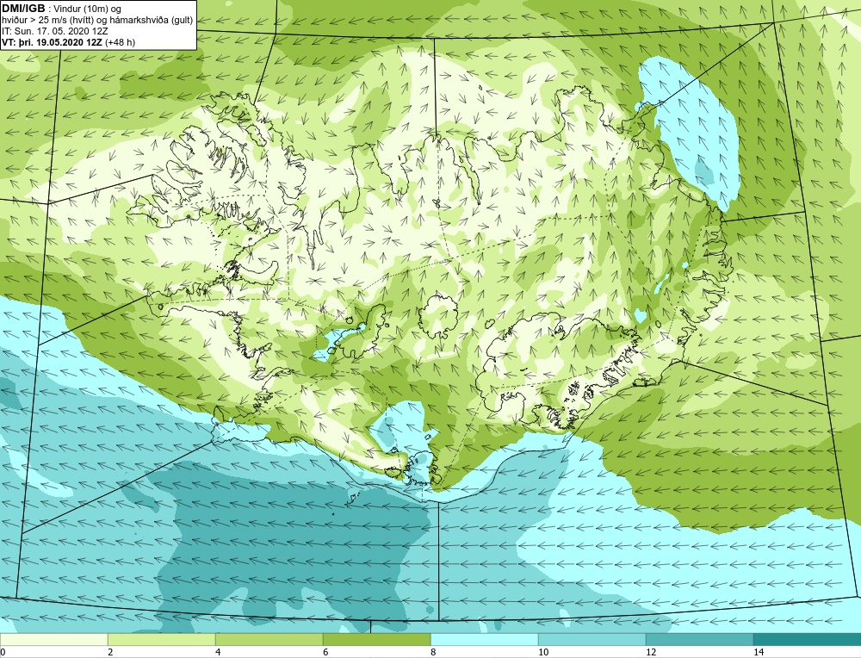Screen dimensions: 861x658
Task: Click the 4–6 m/s green legend swatch
Action: click(x=269, y=639)
